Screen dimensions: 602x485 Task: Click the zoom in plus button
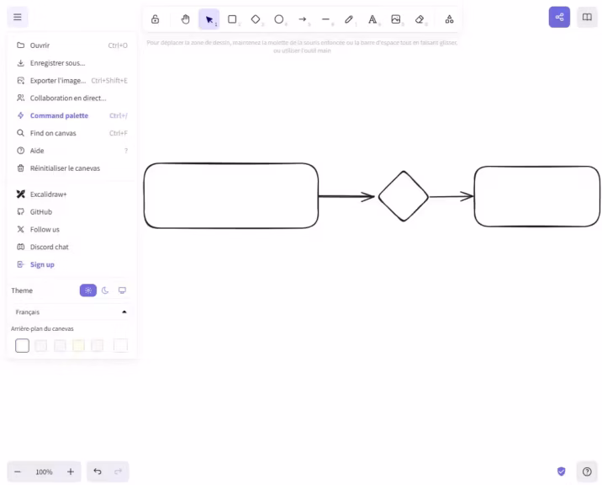pyautogui.click(x=71, y=472)
